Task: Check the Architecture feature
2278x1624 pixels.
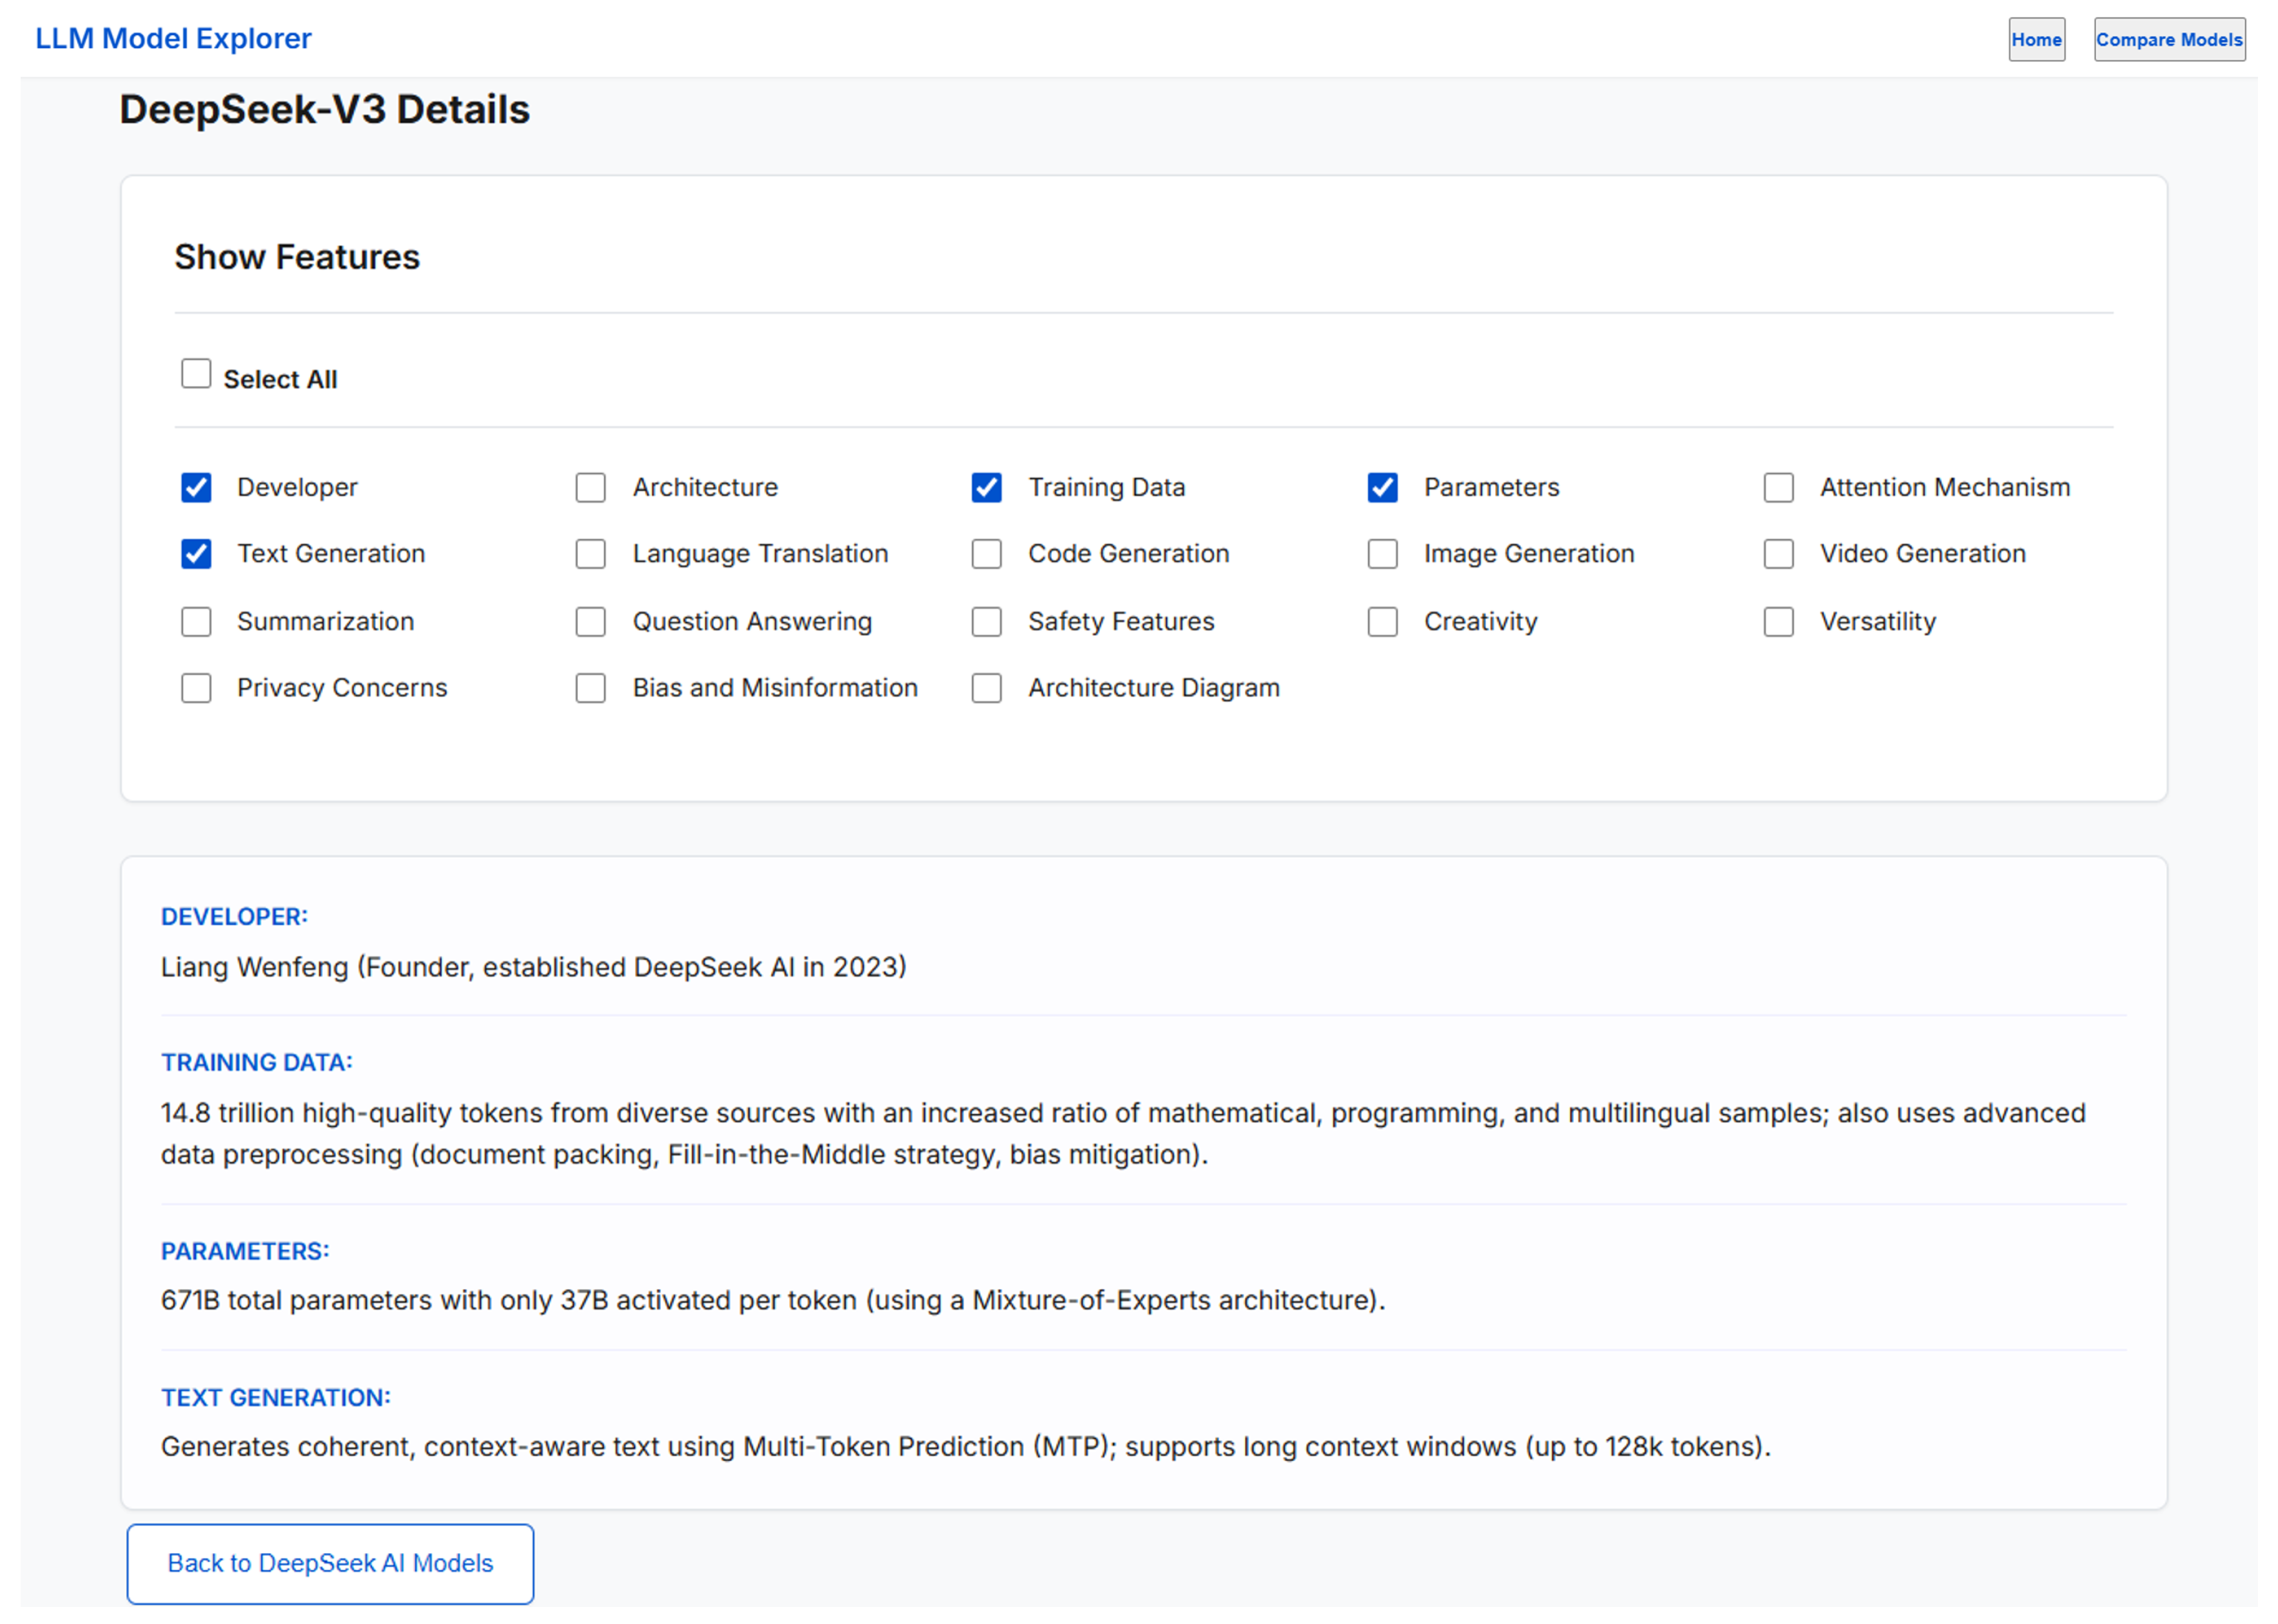Action: coord(590,487)
